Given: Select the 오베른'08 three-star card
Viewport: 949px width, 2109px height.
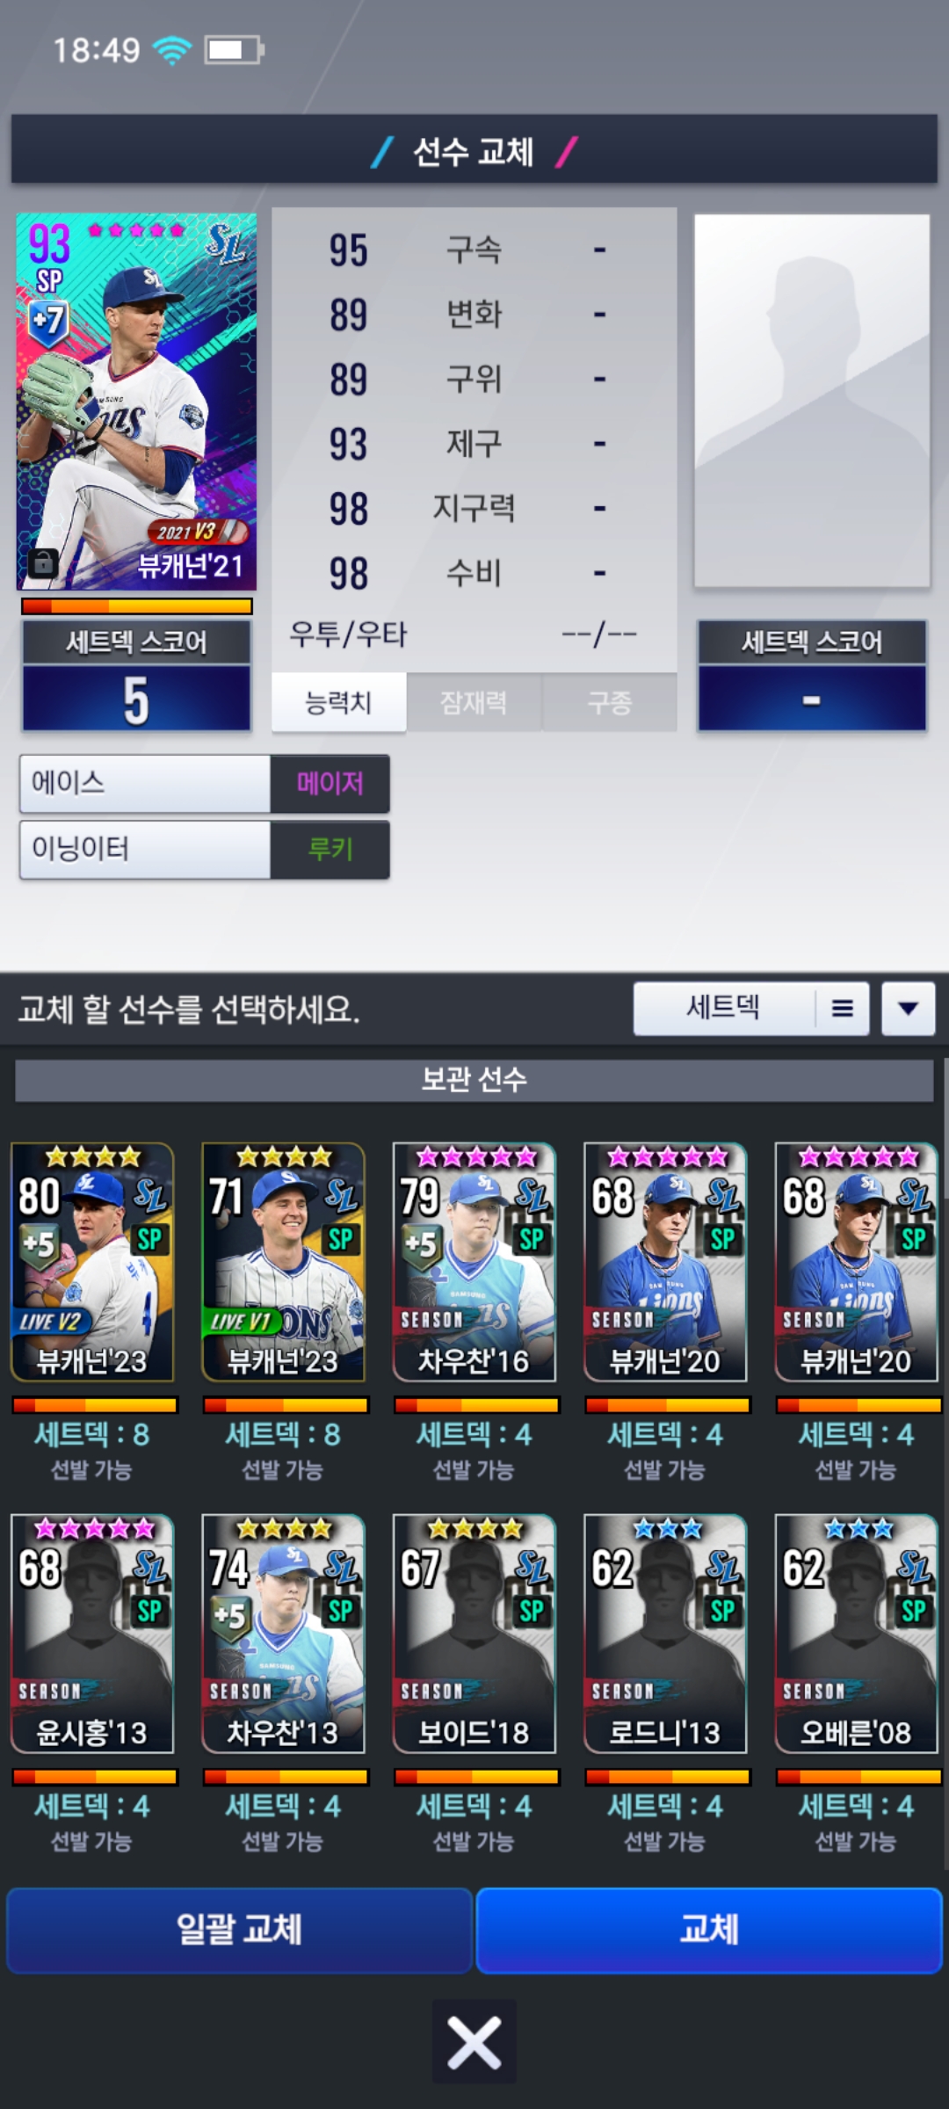Looking at the screenshot, I should 857,1633.
